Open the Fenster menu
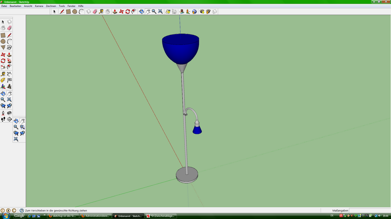 tap(71, 6)
